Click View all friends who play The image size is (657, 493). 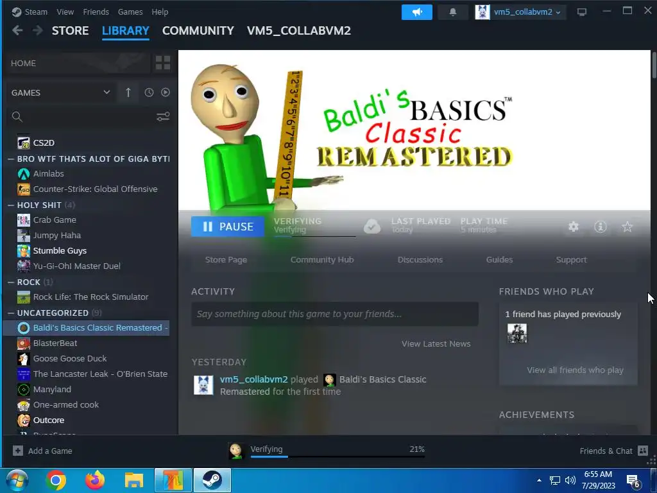click(x=575, y=370)
